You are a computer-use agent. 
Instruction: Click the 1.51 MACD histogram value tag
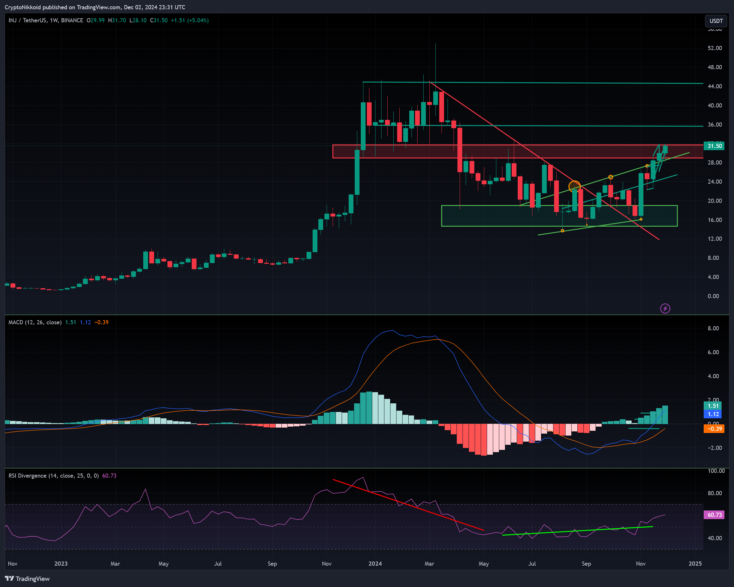coord(713,406)
